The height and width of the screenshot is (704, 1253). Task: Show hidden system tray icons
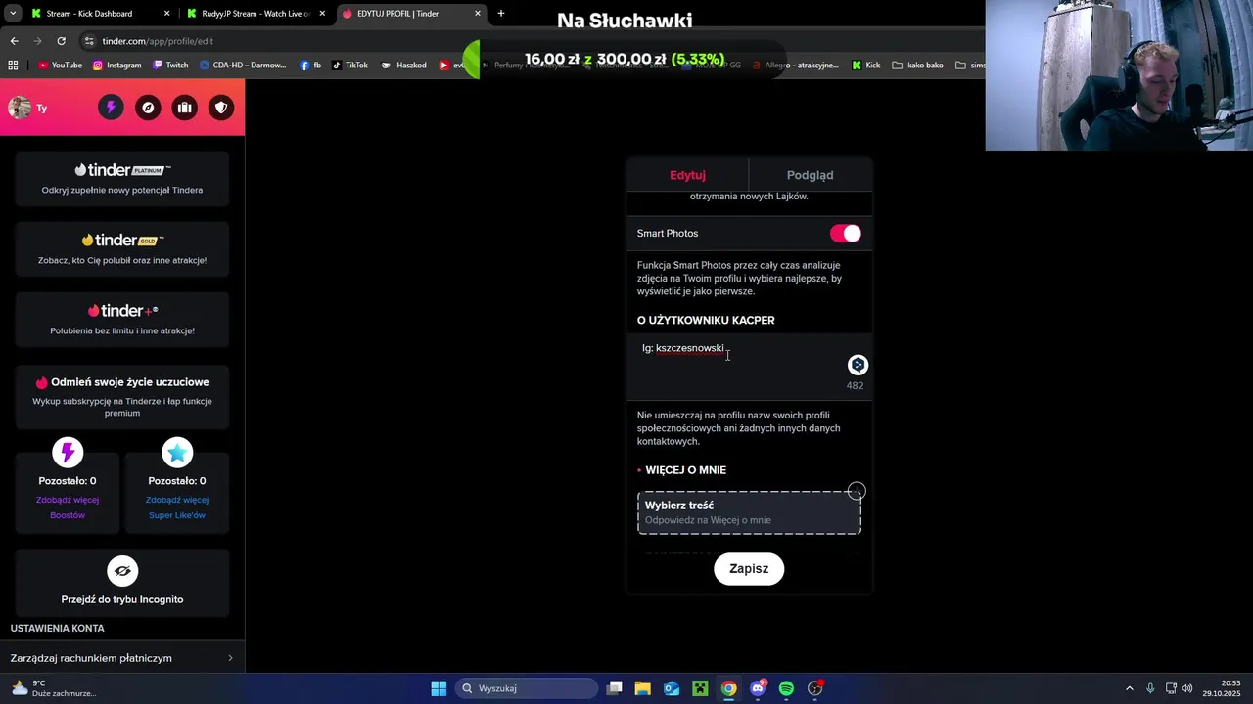[x=1129, y=688]
